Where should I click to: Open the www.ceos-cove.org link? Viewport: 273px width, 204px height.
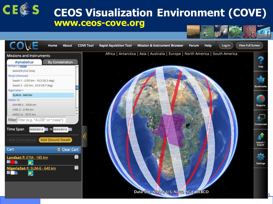click(99, 23)
